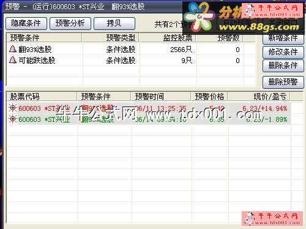Viewport: 306px width, 229px height.
Task: Click the 6.23/+14.94% profit value
Action: point(264,108)
